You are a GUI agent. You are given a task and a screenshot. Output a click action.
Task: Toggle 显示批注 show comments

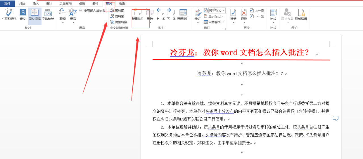(183, 15)
